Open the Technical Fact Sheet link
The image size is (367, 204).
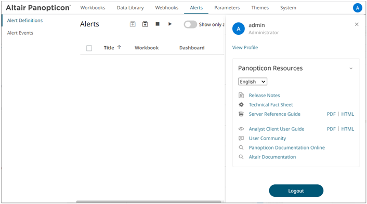[x=270, y=105]
